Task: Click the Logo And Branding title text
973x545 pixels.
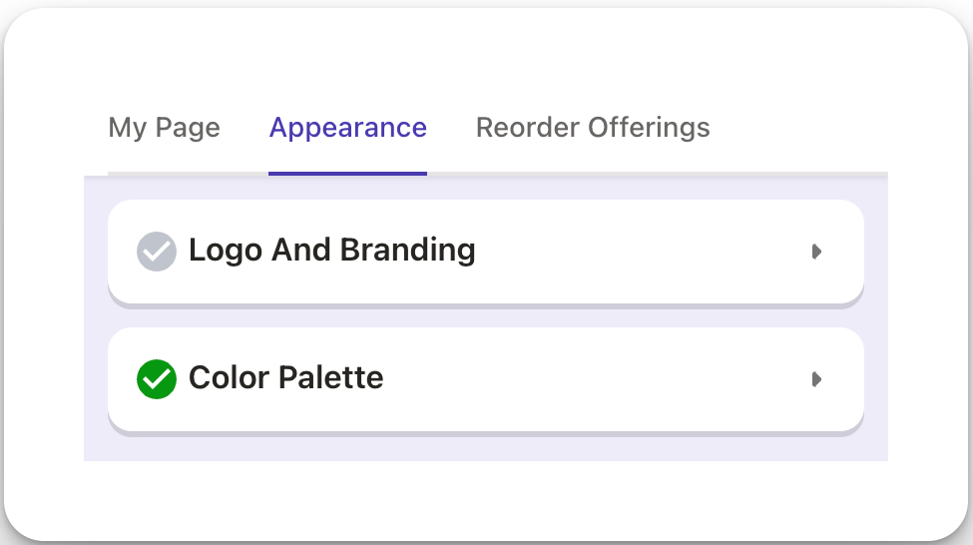Action: pos(332,251)
